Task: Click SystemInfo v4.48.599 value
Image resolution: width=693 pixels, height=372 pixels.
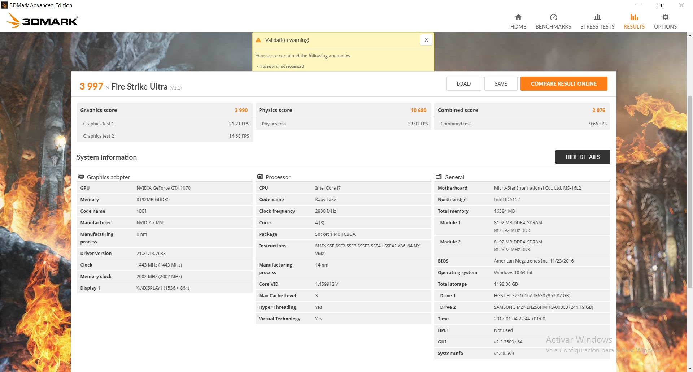Action: [x=504, y=353]
